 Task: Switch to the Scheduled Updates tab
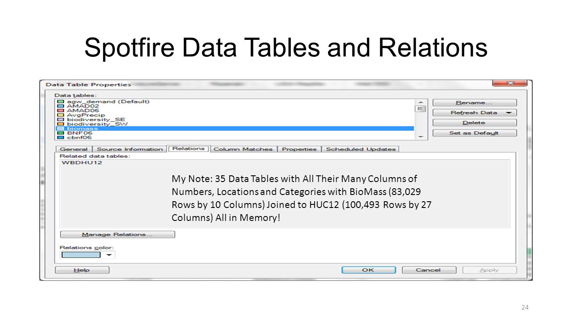click(361, 149)
